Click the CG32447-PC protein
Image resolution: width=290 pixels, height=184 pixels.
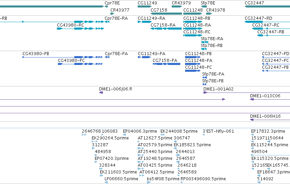(276, 64)
